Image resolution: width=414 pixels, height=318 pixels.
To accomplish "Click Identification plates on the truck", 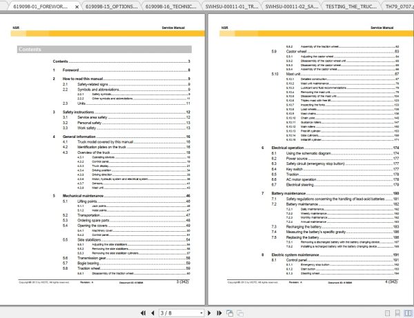I will click(x=126, y=147).
